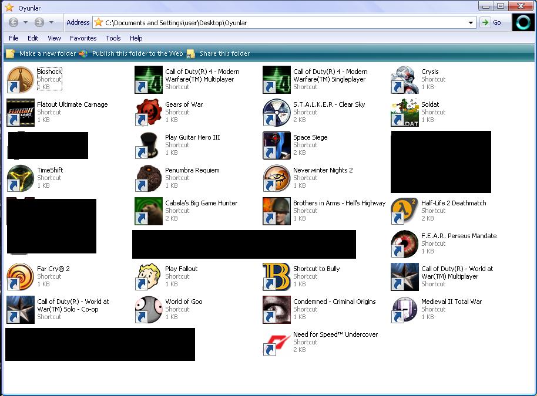Screen dimensions: 537x396
Task: Open the Edit menu
Action: (x=33, y=38)
